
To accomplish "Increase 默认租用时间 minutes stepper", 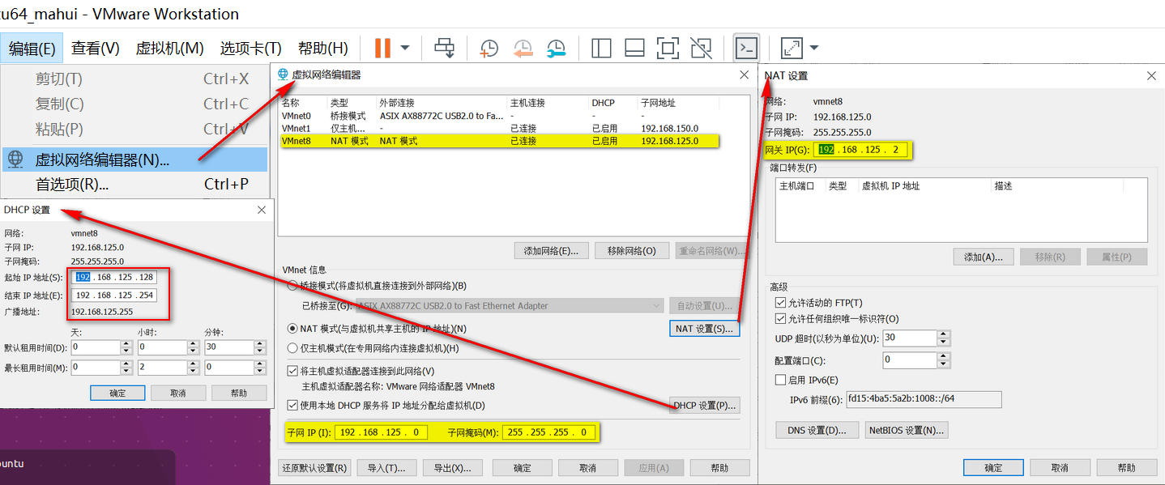I will 260,344.
